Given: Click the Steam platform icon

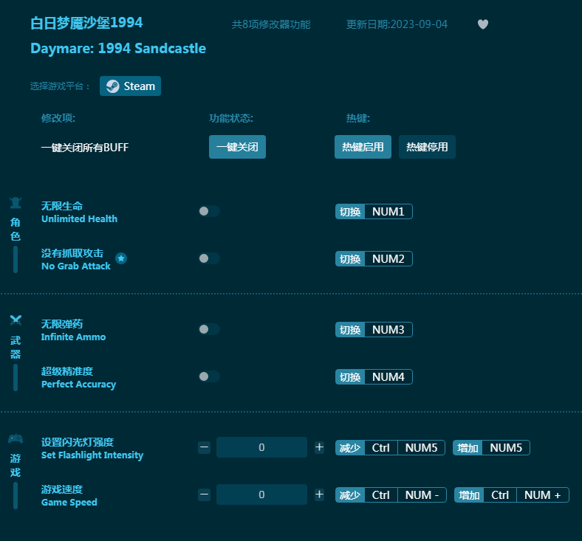Looking at the screenshot, I should click(112, 86).
